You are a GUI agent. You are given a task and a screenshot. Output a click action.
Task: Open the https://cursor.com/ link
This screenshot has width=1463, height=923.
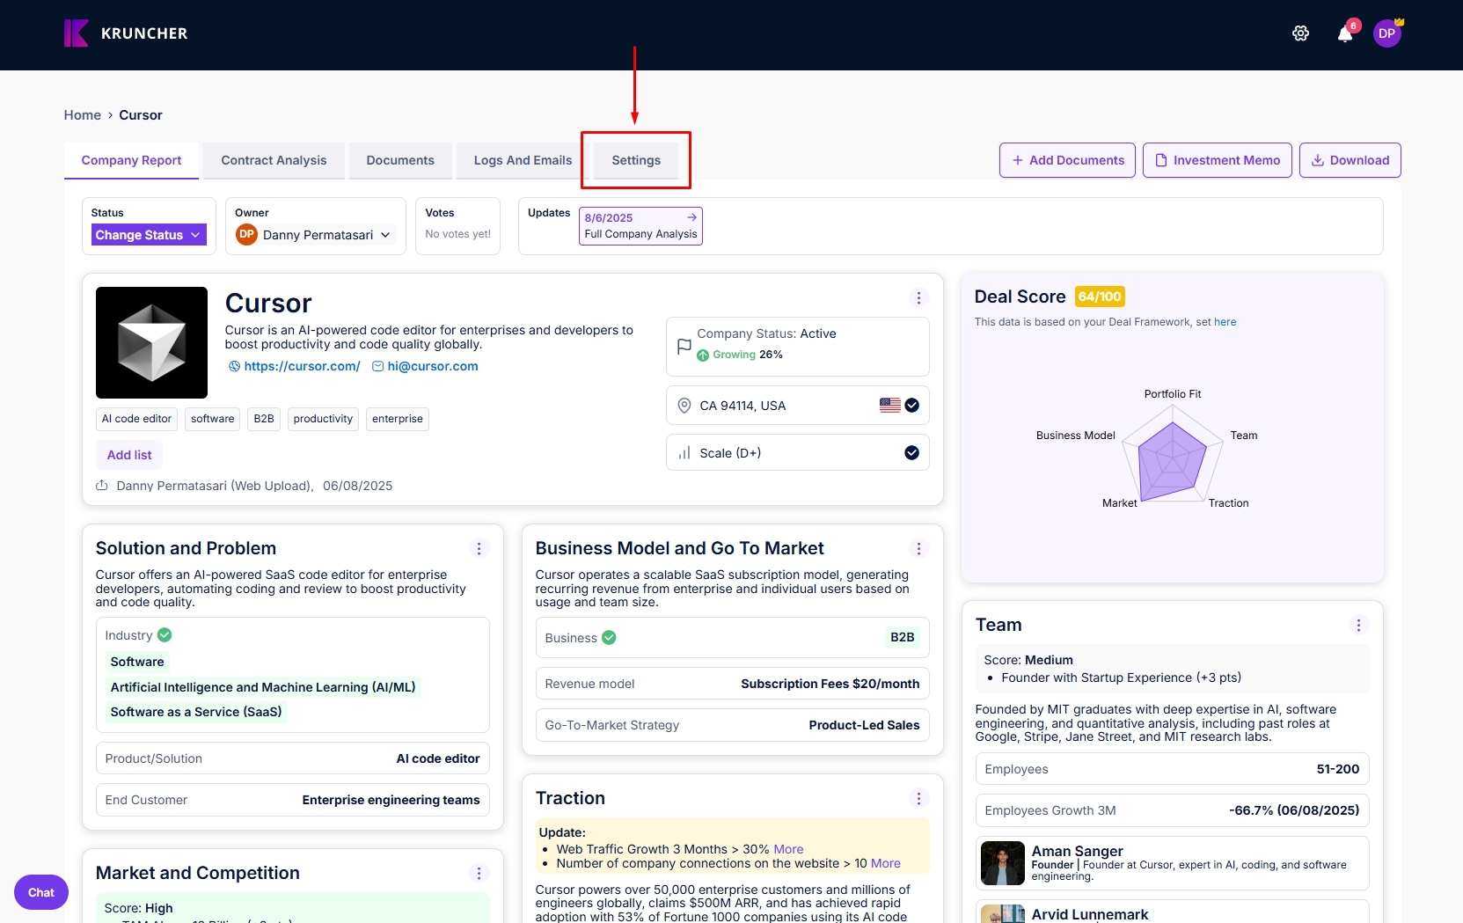coord(302,366)
